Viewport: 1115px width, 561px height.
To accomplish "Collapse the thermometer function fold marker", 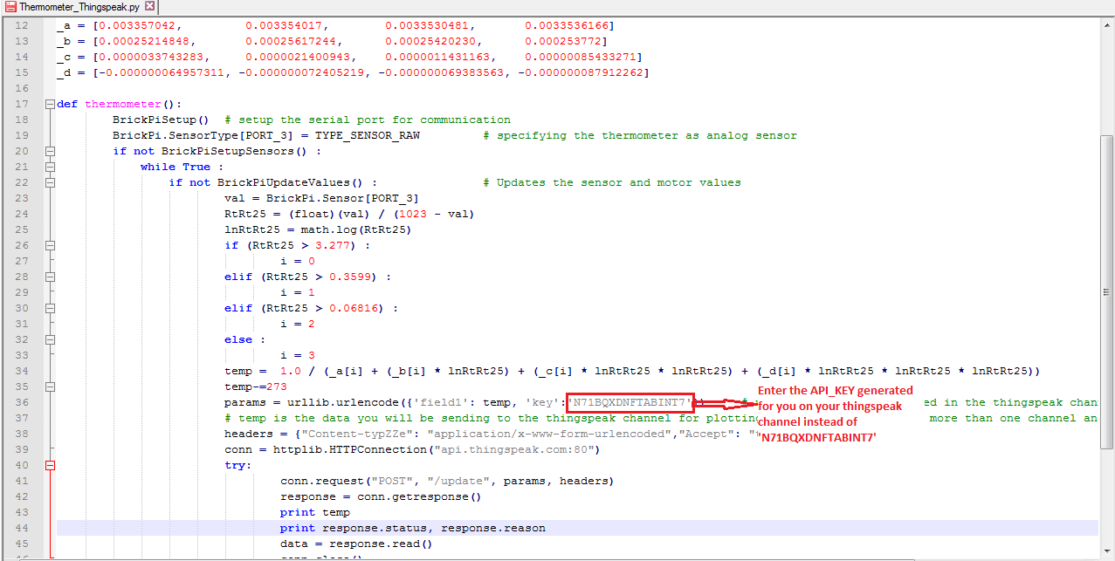I will 50,104.
